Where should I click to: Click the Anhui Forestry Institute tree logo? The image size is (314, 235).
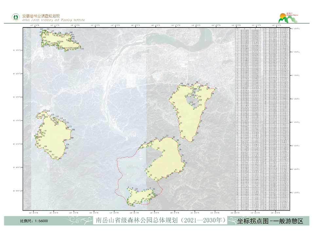tap(15, 17)
